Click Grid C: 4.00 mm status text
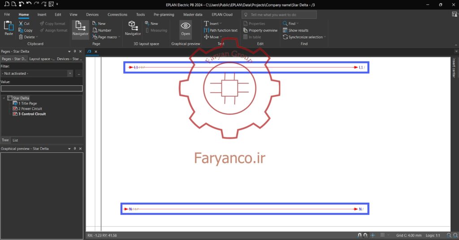The image size is (459, 240). [x=409, y=235]
